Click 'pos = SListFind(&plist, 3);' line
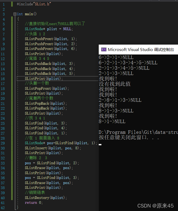The height and width of the screenshot is (211, 178). [x=52, y=178]
